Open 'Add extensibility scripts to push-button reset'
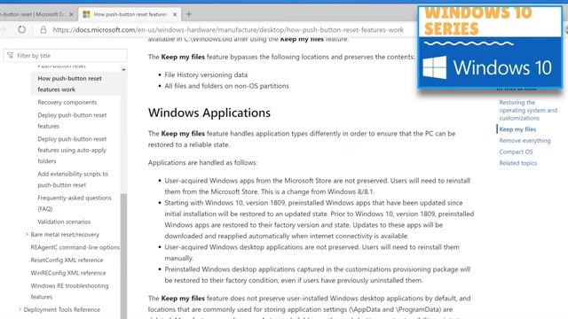Image resolution: width=568 pixels, height=319 pixels. coord(73,179)
